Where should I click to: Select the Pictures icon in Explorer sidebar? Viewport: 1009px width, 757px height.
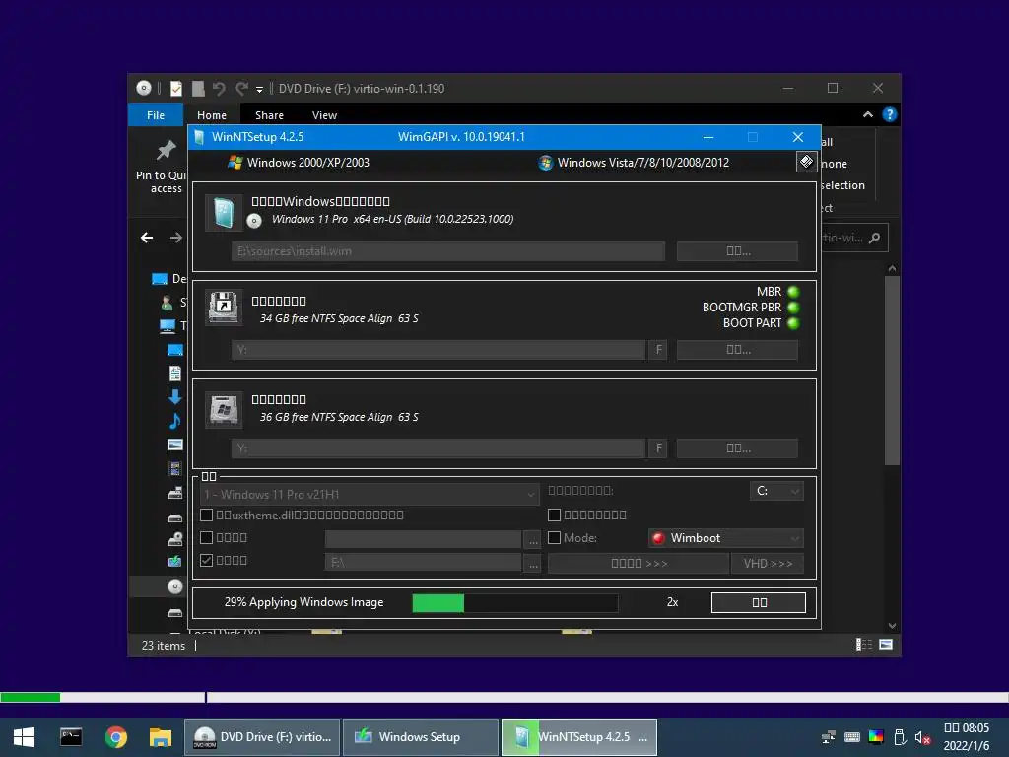(x=175, y=445)
